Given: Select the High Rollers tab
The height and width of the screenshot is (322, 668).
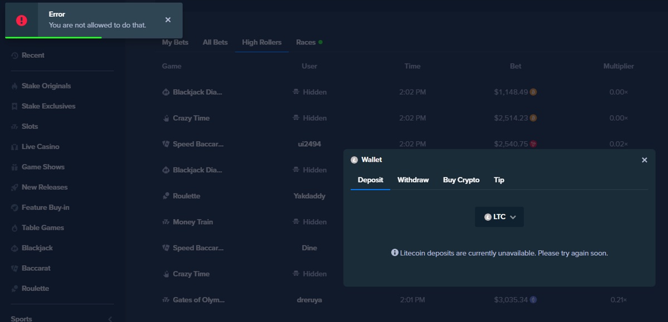Looking at the screenshot, I should pos(262,42).
